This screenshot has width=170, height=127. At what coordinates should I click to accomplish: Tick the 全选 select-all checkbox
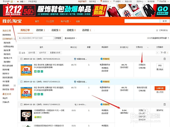tap(20, 53)
